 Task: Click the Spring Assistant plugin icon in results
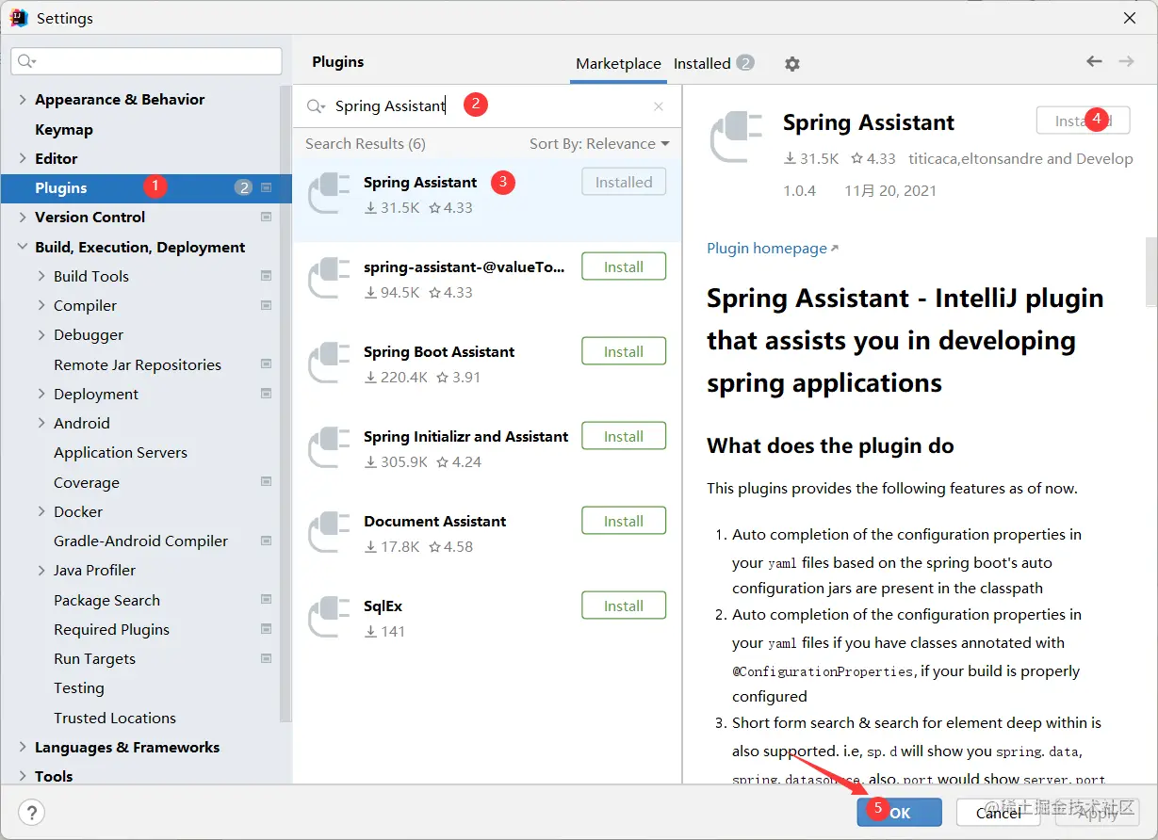(330, 193)
